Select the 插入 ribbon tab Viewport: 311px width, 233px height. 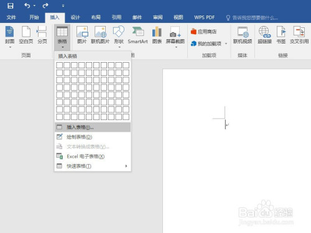(55, 17)
